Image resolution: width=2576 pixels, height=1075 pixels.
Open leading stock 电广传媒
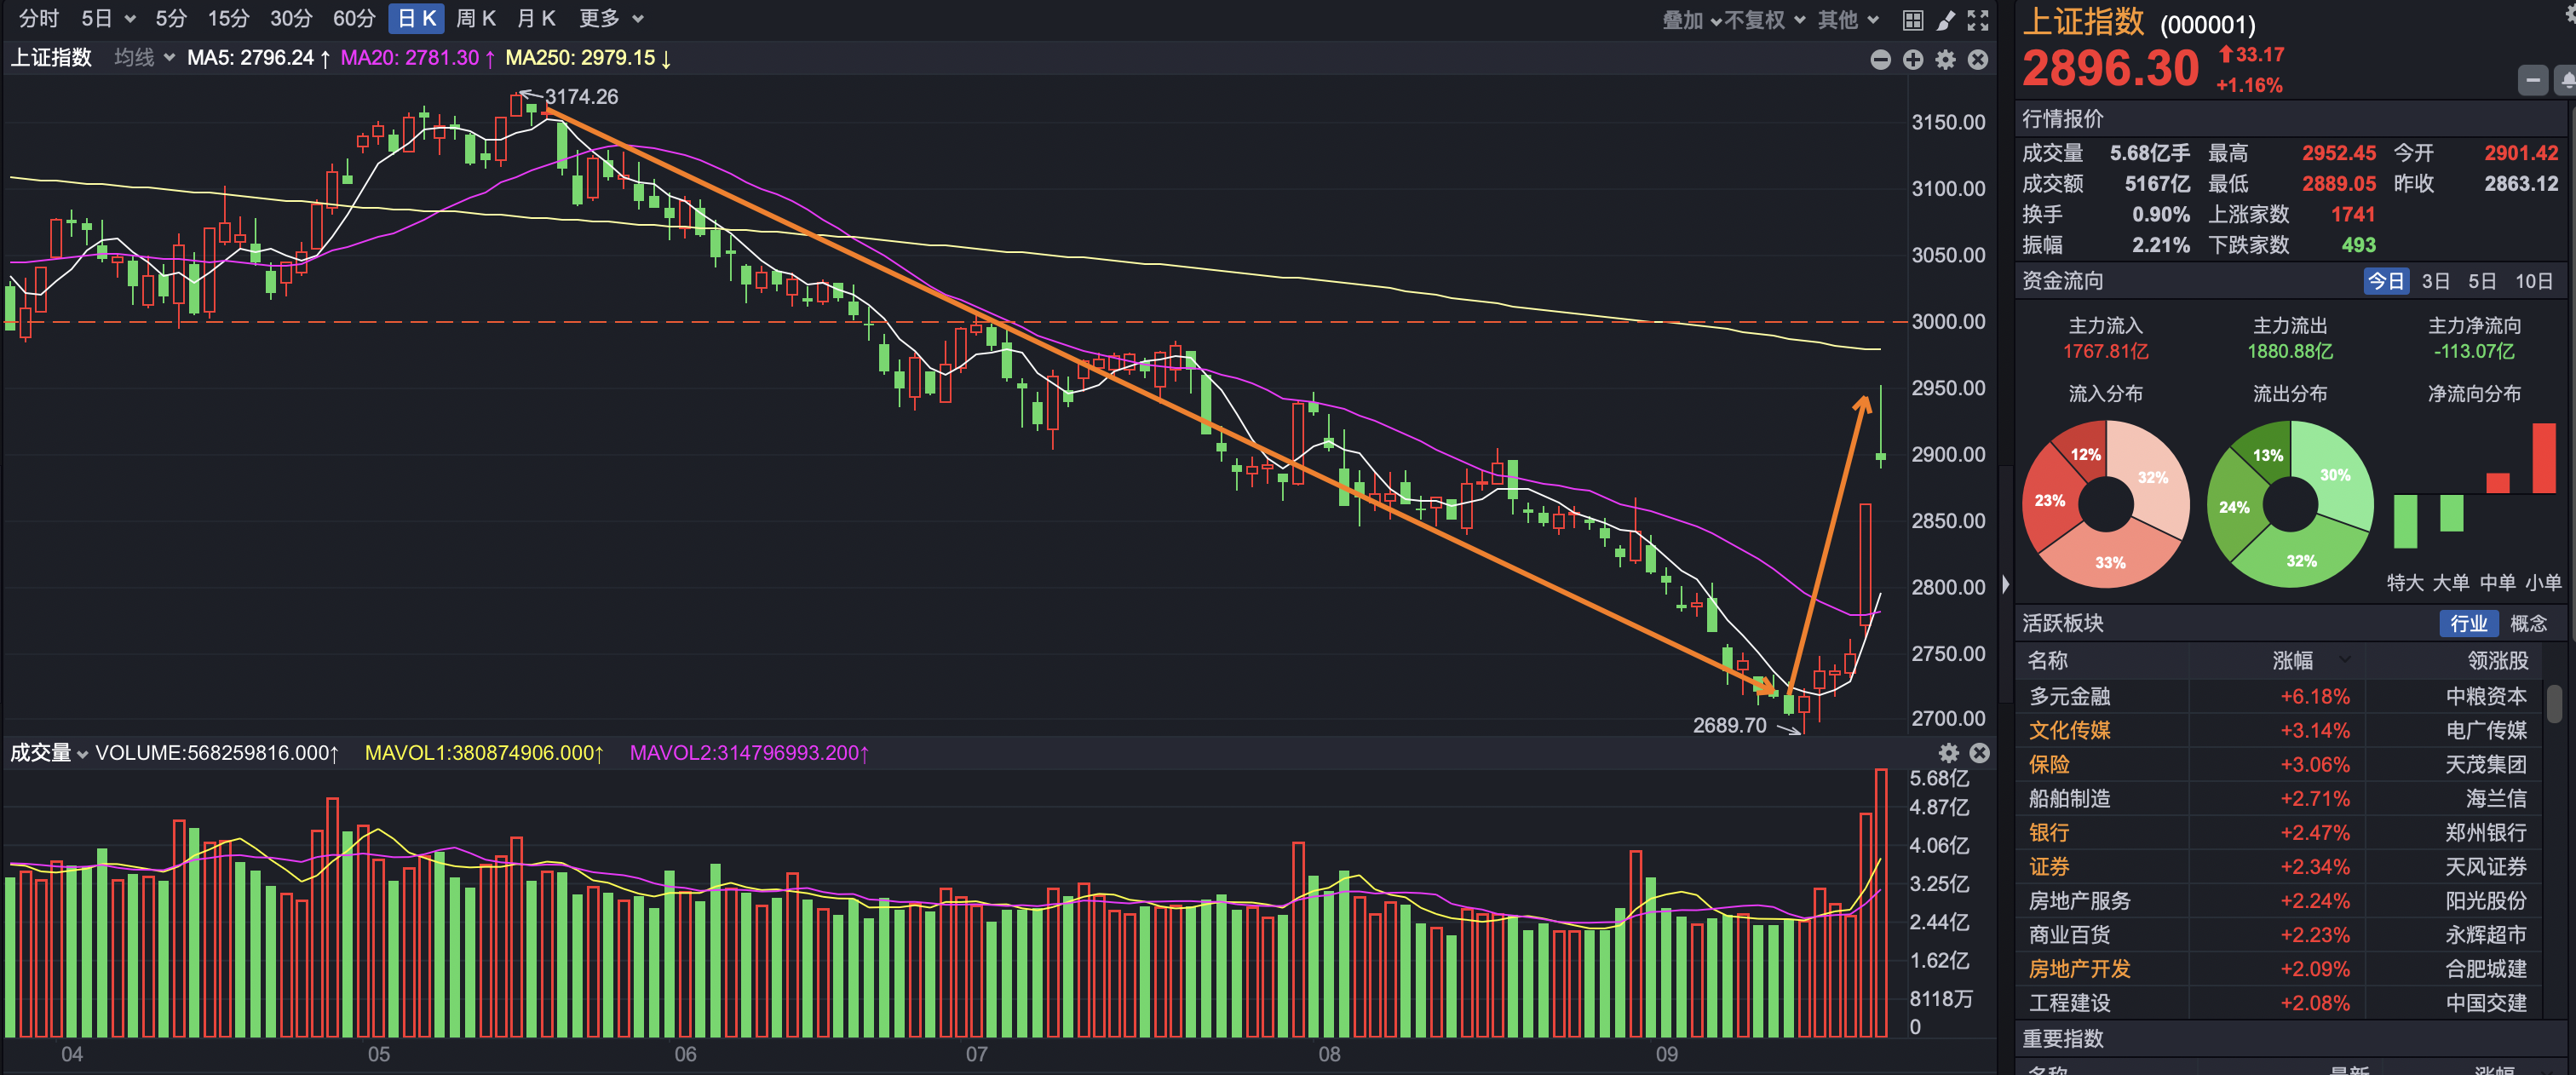click(x=2486, y=731)
